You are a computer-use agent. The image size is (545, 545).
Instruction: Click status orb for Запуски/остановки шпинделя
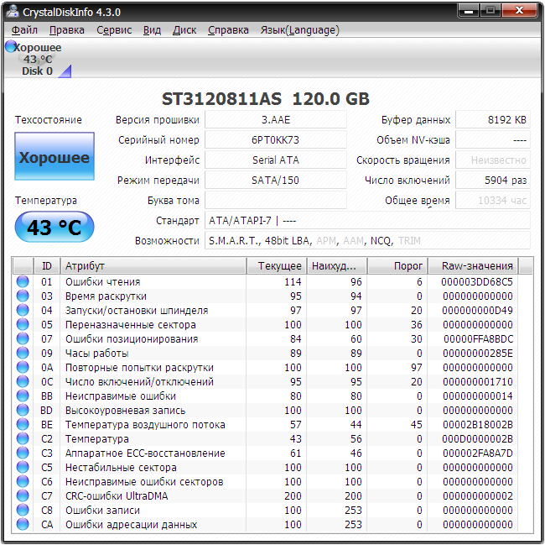[x=23, y=310]
